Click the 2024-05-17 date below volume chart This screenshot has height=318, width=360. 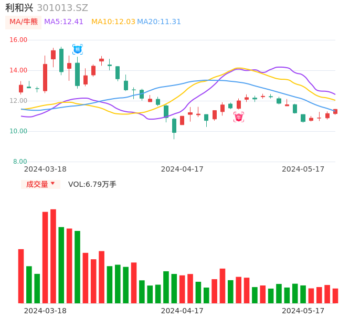tap(303, 311)
